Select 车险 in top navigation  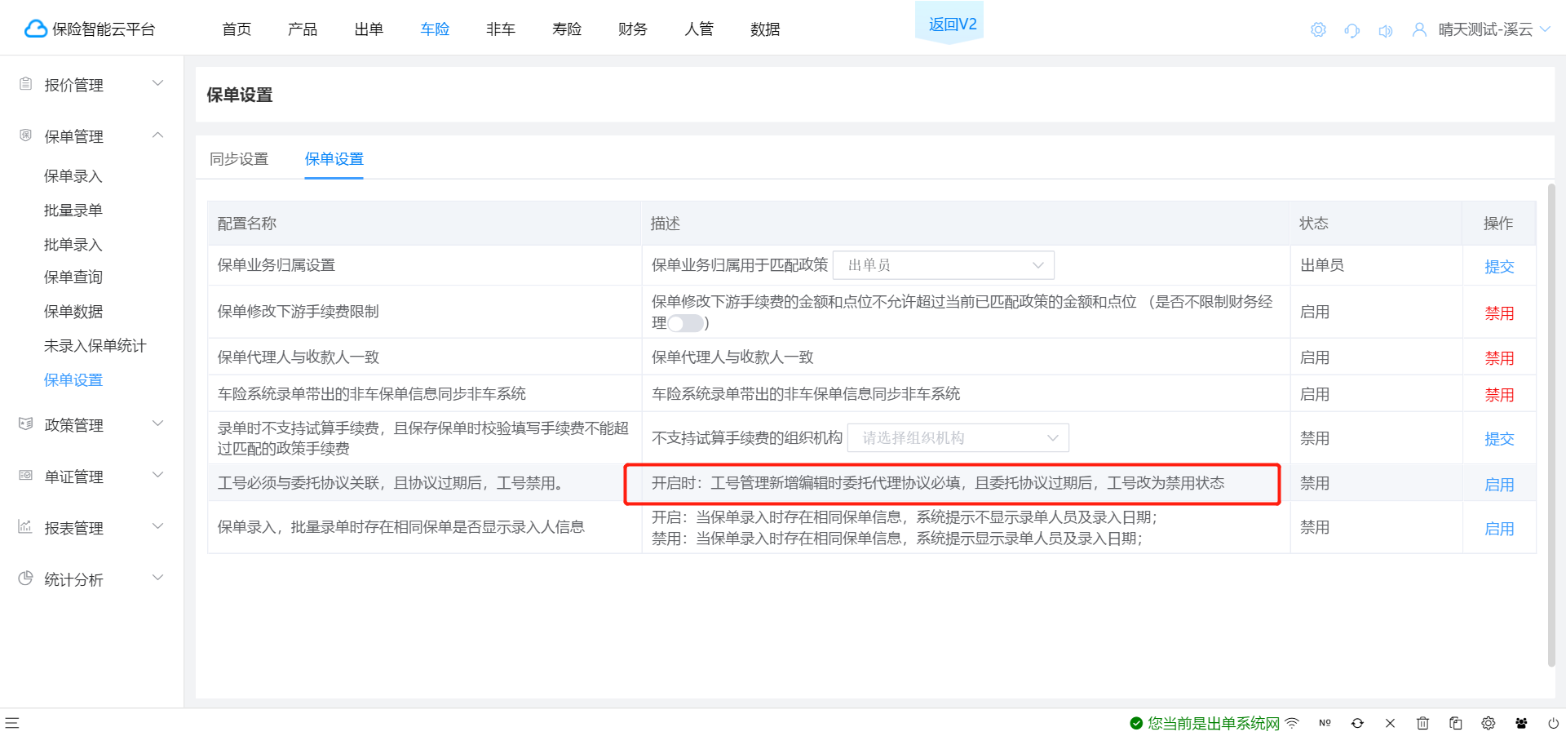(x=435, y=29)
